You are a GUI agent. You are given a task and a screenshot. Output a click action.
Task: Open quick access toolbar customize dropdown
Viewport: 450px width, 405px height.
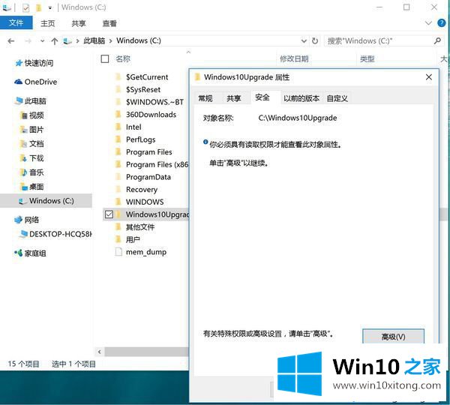(x=50, y=7)
